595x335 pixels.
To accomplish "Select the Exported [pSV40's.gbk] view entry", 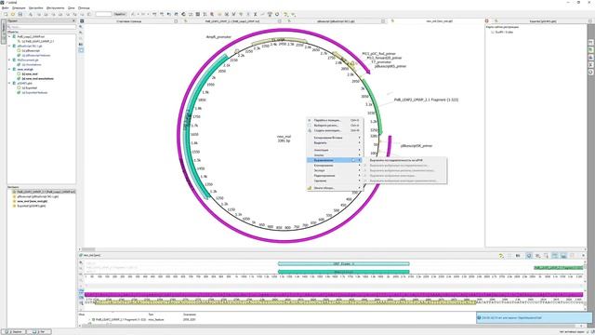I will (32, 206).
